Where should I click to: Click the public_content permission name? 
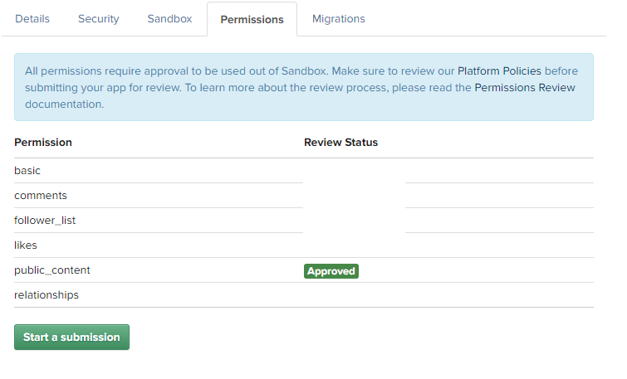52,270
